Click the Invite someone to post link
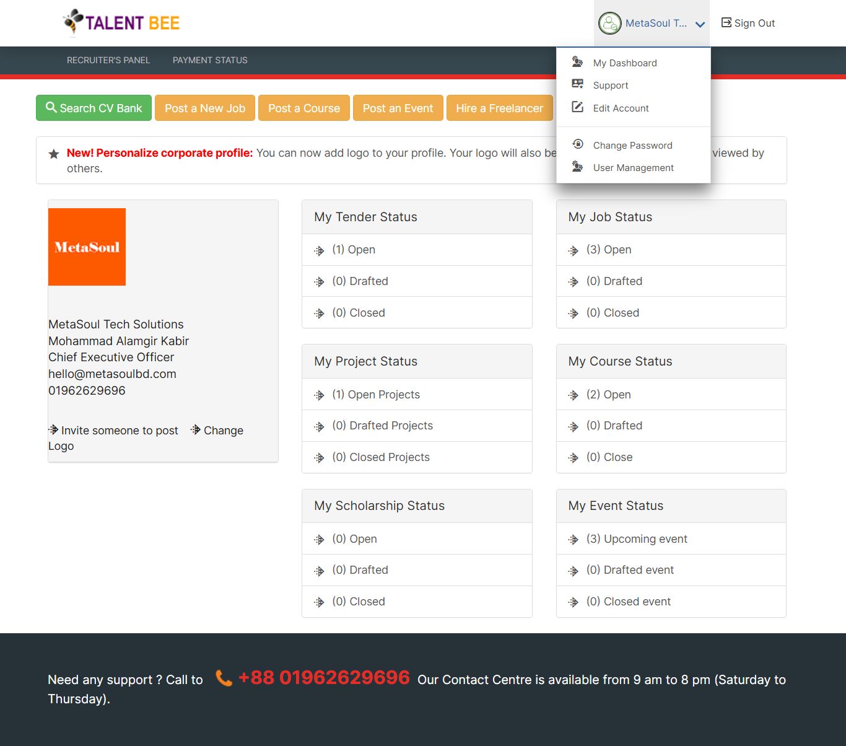The image size is (846, 746). point(113,430)
